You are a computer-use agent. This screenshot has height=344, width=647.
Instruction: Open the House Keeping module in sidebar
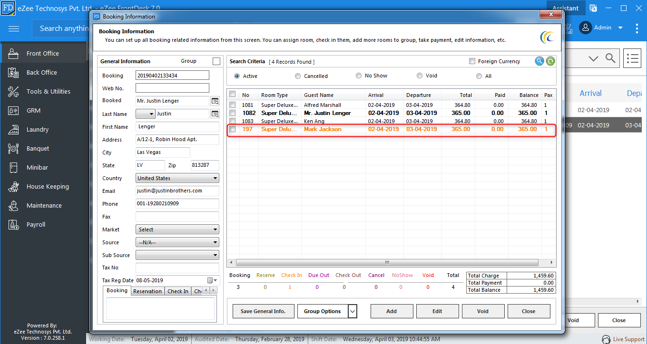(x=48, y=186)
